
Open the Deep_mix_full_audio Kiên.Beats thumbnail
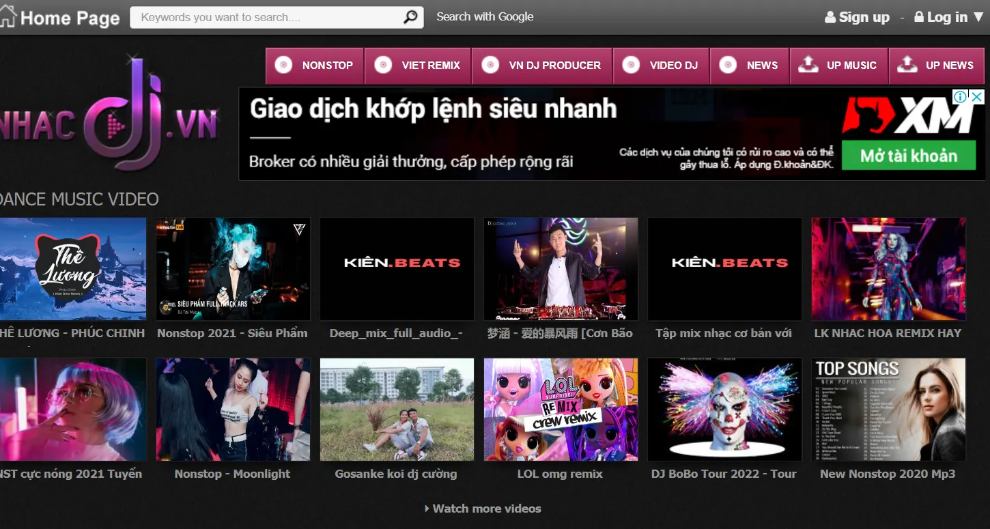(397, 269)
